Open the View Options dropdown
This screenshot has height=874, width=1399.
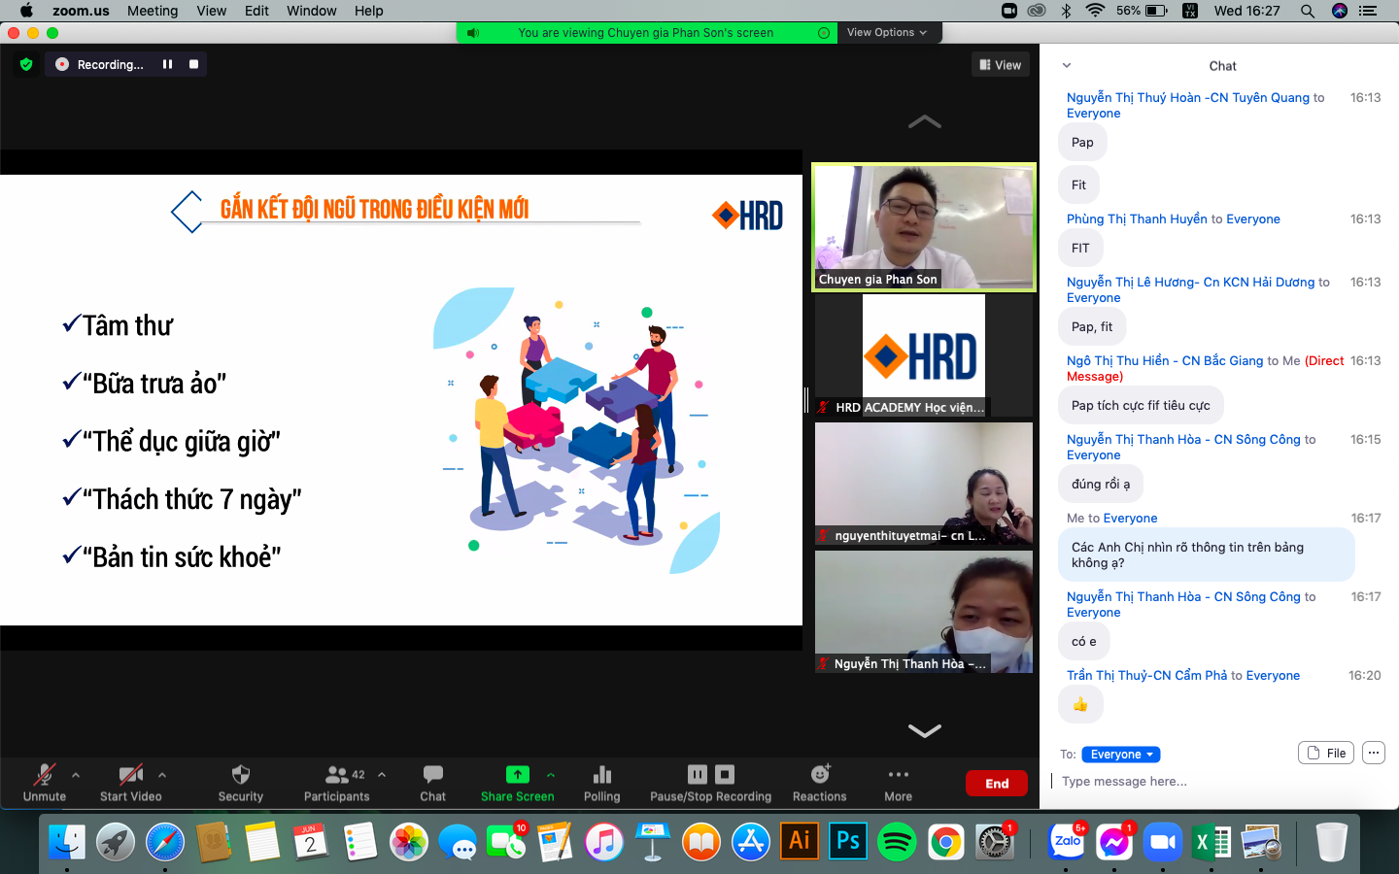(887, 32)
